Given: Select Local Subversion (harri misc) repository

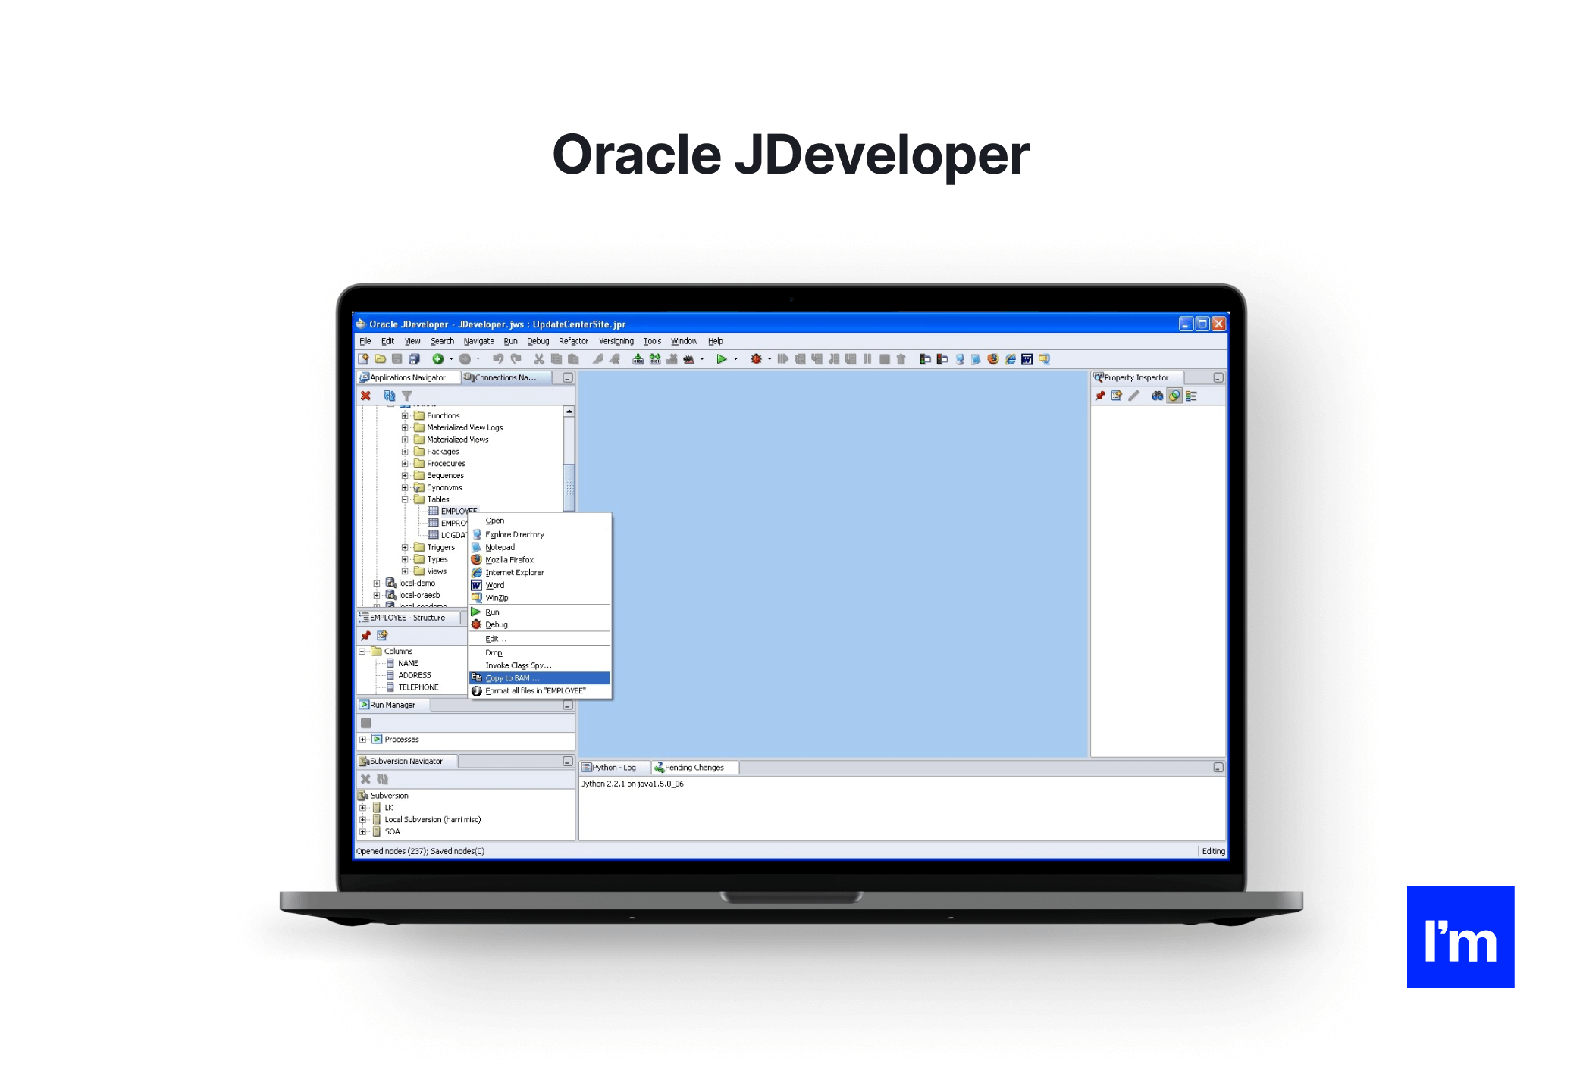Looking at the screenshot, I should coord(432,820).
